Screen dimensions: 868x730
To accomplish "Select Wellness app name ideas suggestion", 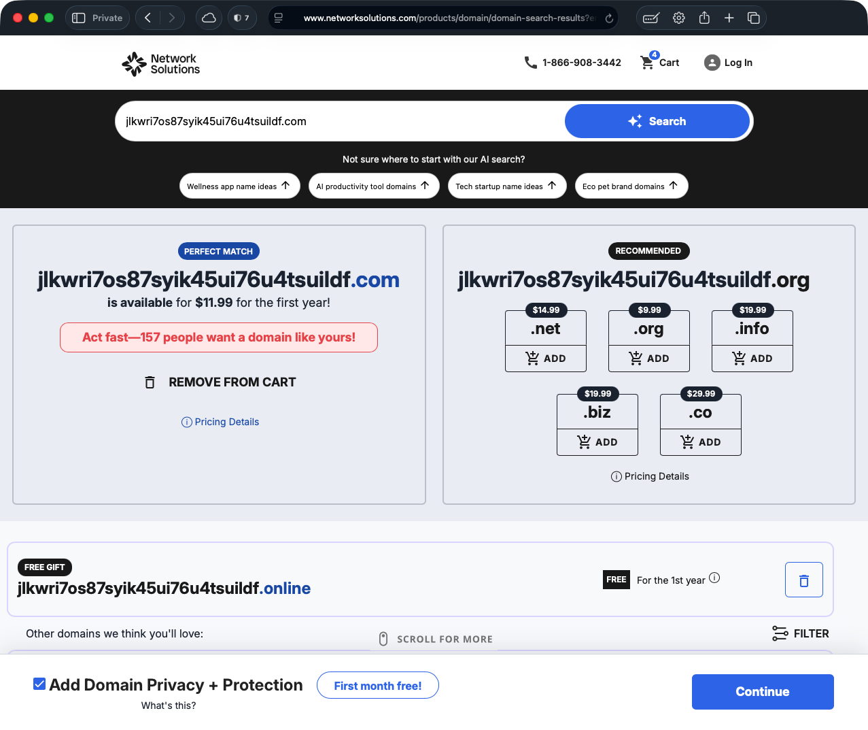I will click(x=239, y=186).
